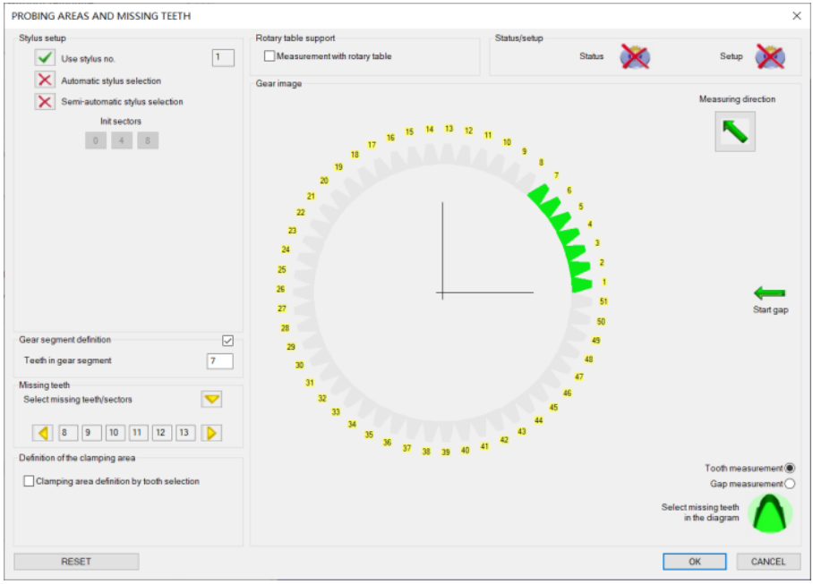Select the Gap measurement radio button
Screen dimensions: 813x584
coord(789,484)
